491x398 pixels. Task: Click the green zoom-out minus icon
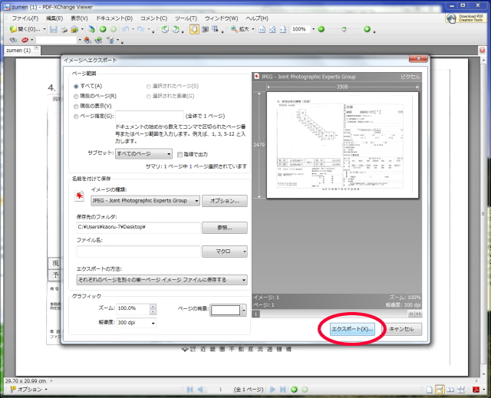pyautogui.click(x=321, y=29)
